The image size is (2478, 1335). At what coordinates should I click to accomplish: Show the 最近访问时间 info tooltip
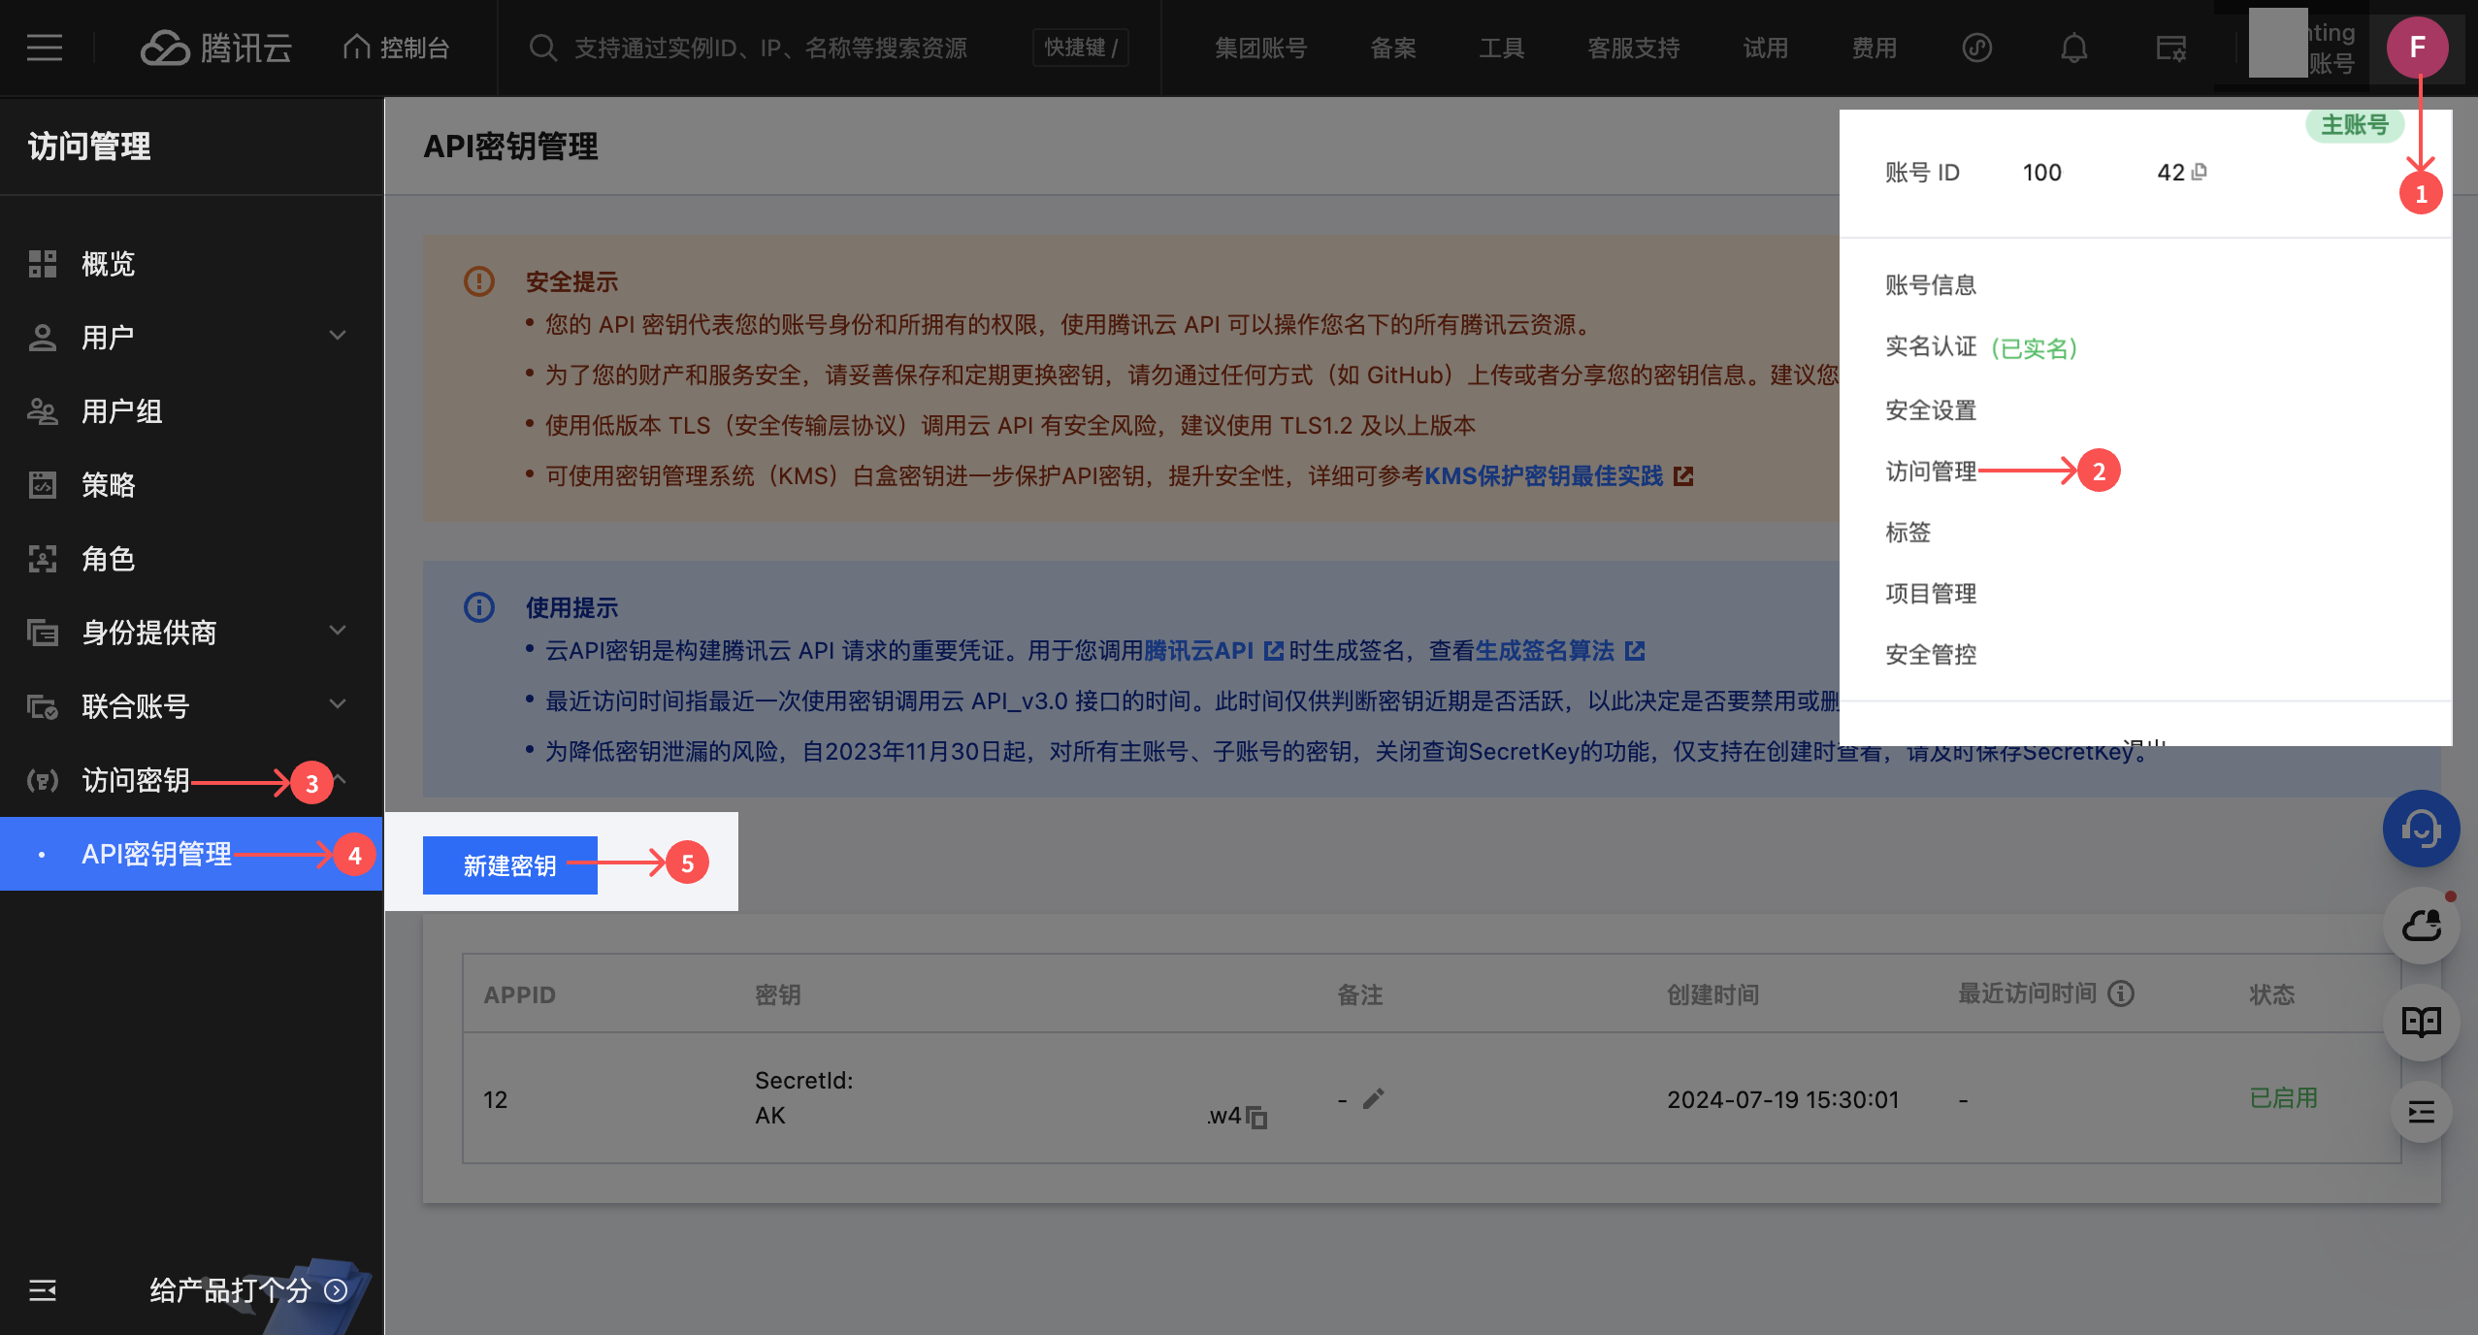[x=2119, y=993]
